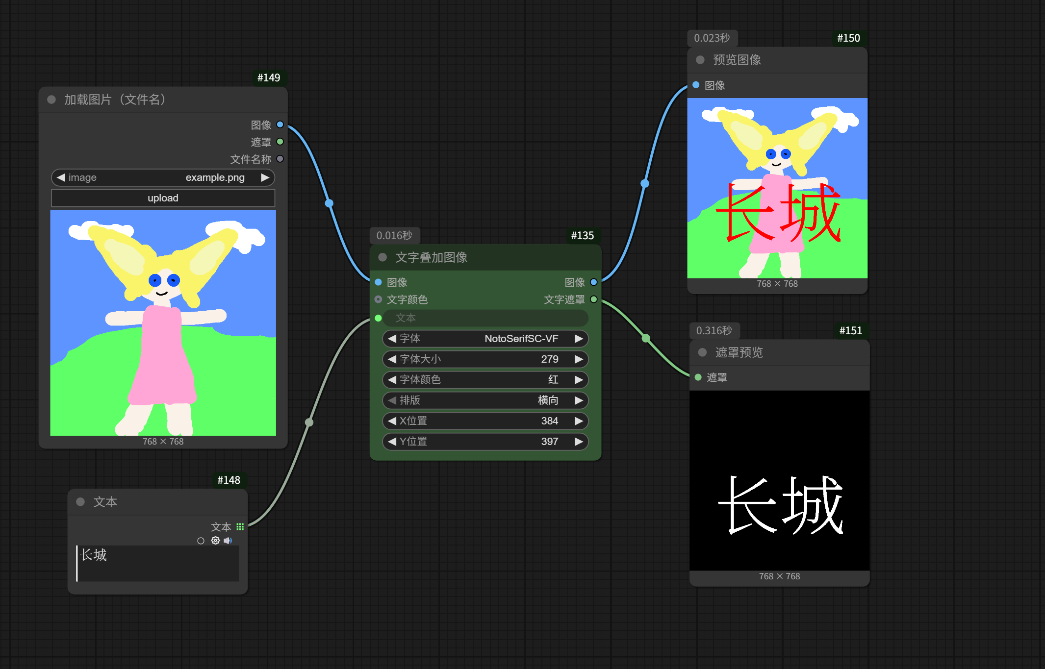Select next image with right arrow on image widget
The image size is (1045, 669).
265,177
